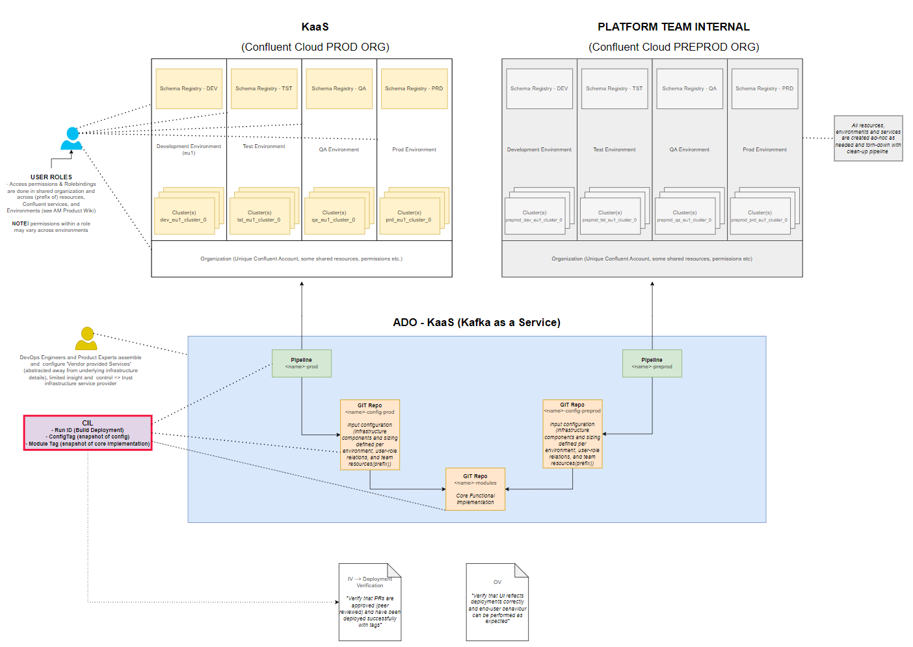Click PLATFORM TEAM INTERNAL title
Image resolution: width=913 pixels, height=647 pixels.
tap(674, 27)
